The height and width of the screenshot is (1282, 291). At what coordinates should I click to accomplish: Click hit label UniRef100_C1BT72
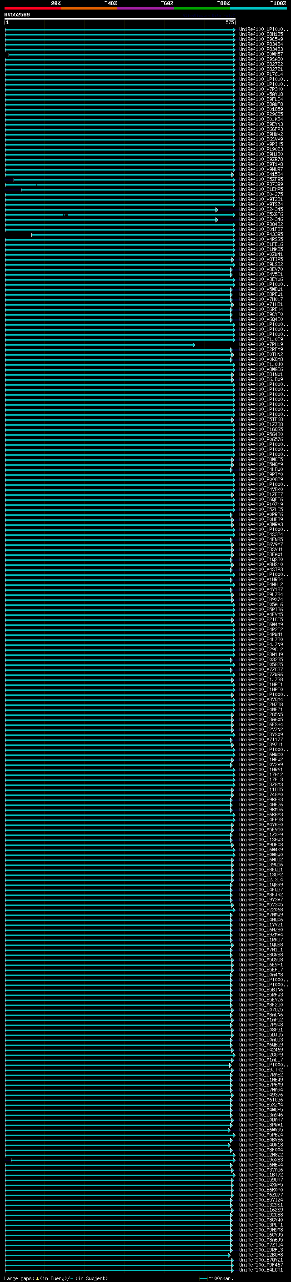tap(261, 1175)
